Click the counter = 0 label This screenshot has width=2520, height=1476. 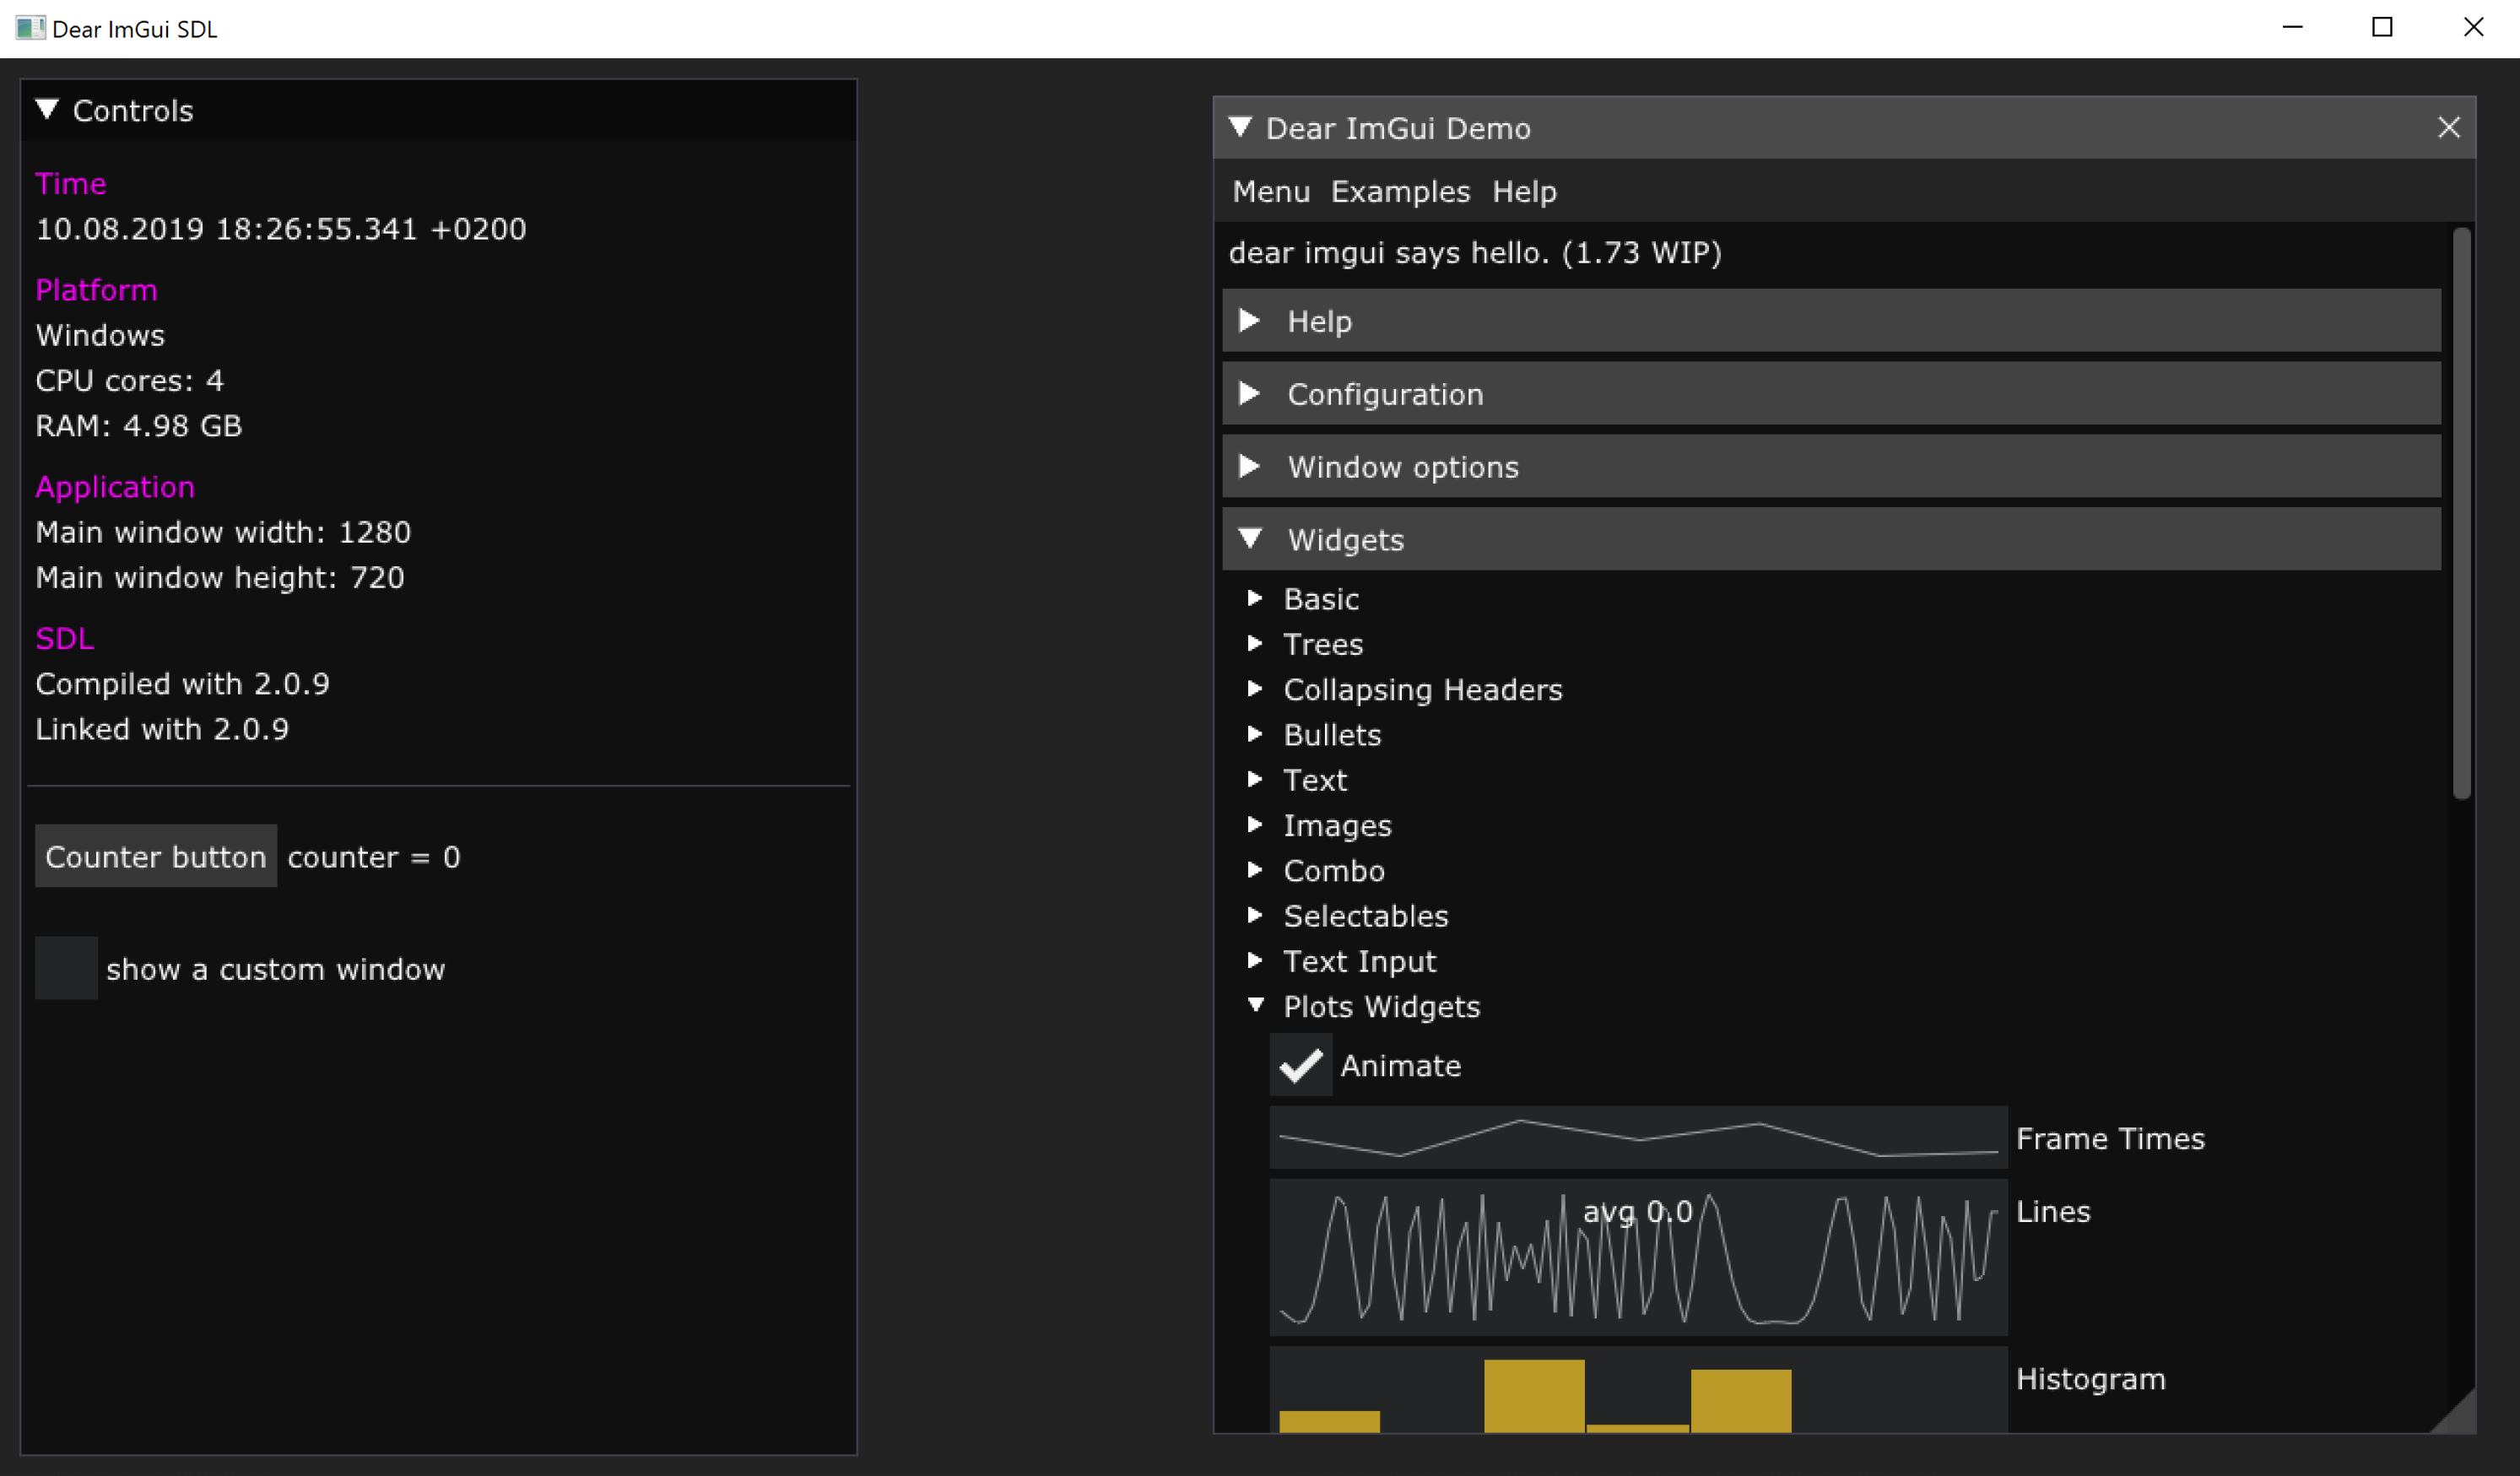[x=374, y=857]
